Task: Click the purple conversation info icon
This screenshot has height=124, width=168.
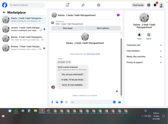Action: coord(118,15)
